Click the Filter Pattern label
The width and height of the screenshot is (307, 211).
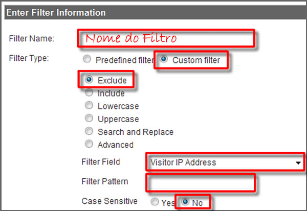tap(104, 181)
